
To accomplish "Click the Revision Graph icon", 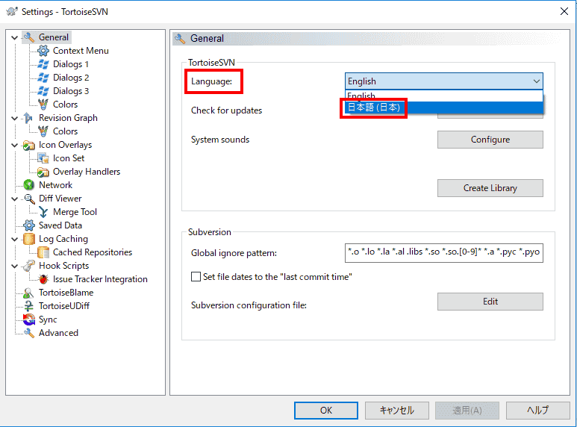I will 28,118.
